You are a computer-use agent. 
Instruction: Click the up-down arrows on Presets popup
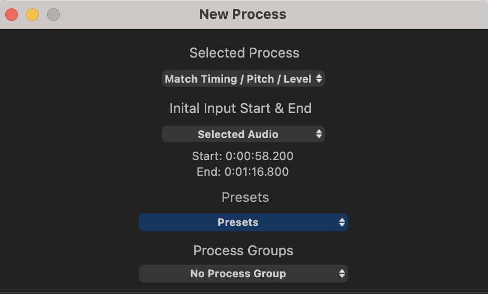point(341,222)
